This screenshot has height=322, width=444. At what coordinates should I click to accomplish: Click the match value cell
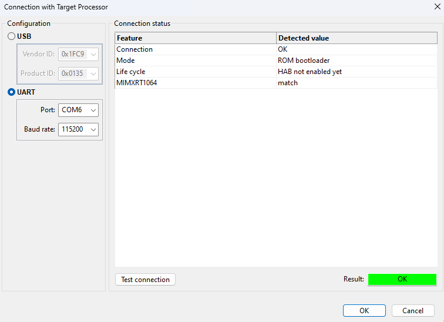coord(288,83)
